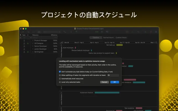Viewport: 178px width, 111px height.
Task: Click the Apr 24 – Apr 30 week header
Action: 140,43
